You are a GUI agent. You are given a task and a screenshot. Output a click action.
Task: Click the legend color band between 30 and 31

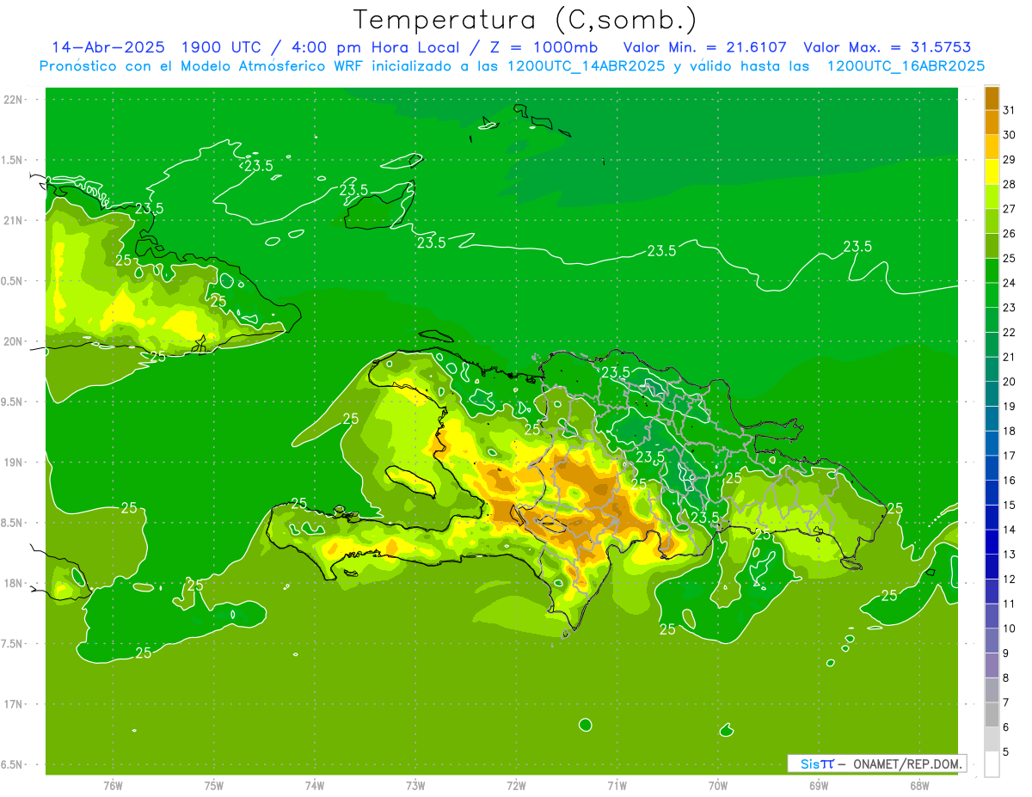tap(992, 122)
